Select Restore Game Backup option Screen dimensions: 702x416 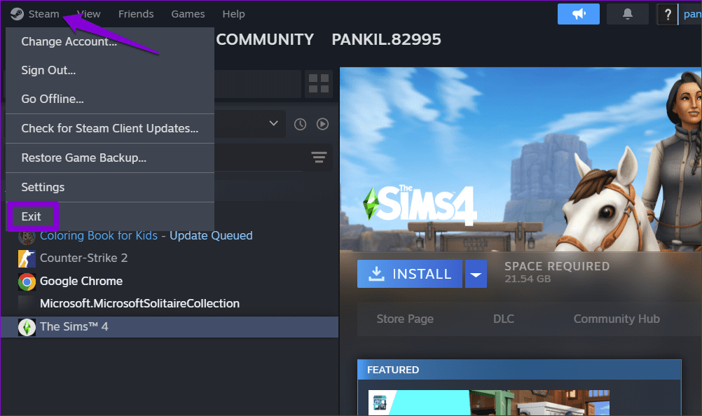coord(110,158)
